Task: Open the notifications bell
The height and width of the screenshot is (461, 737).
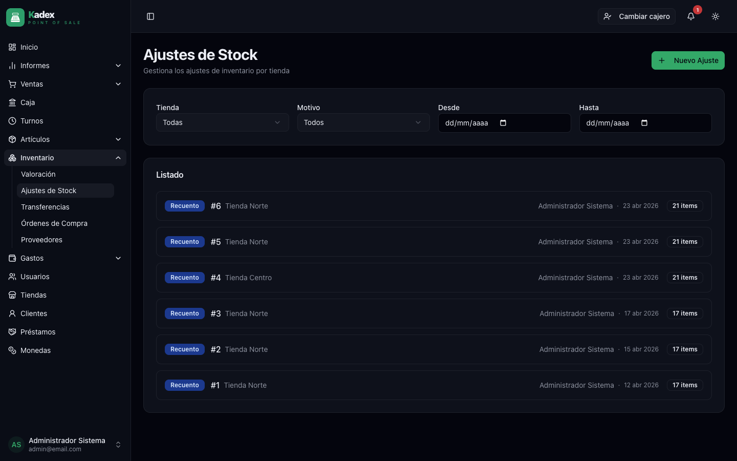Action: coord(690,16)
